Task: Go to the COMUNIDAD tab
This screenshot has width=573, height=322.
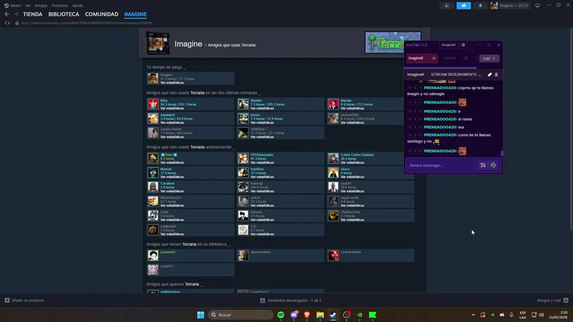Action: click(x=102, y=14)
